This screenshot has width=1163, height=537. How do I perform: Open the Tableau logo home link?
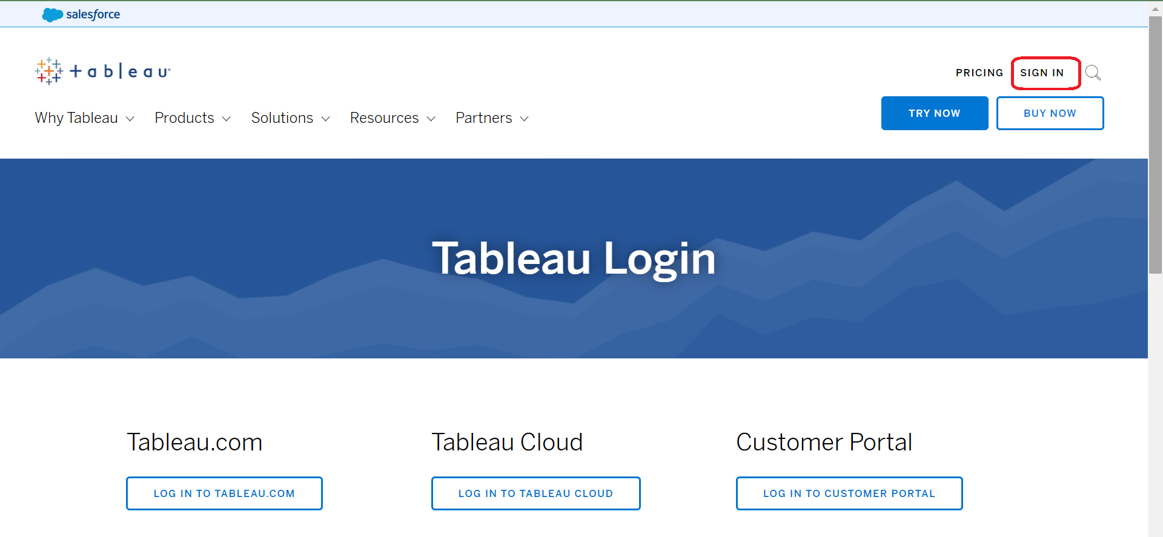(x=103, y=71)
